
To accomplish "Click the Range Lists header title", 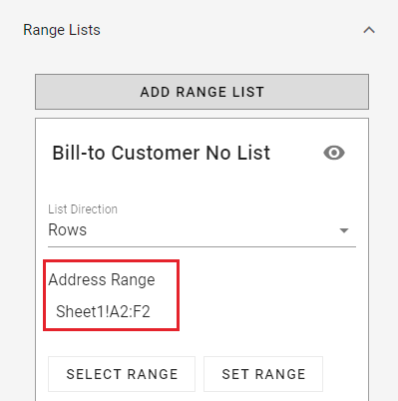I will point(62,30).
